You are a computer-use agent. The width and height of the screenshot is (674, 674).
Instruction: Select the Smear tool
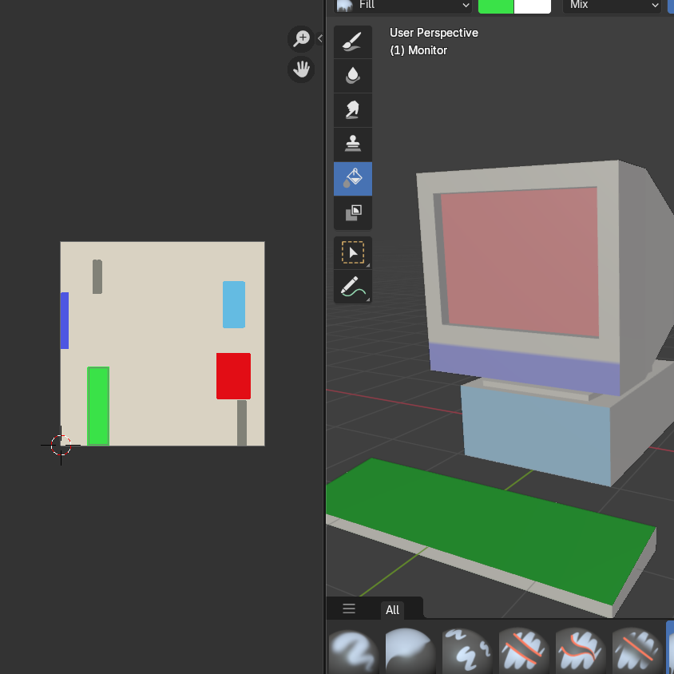352,110
